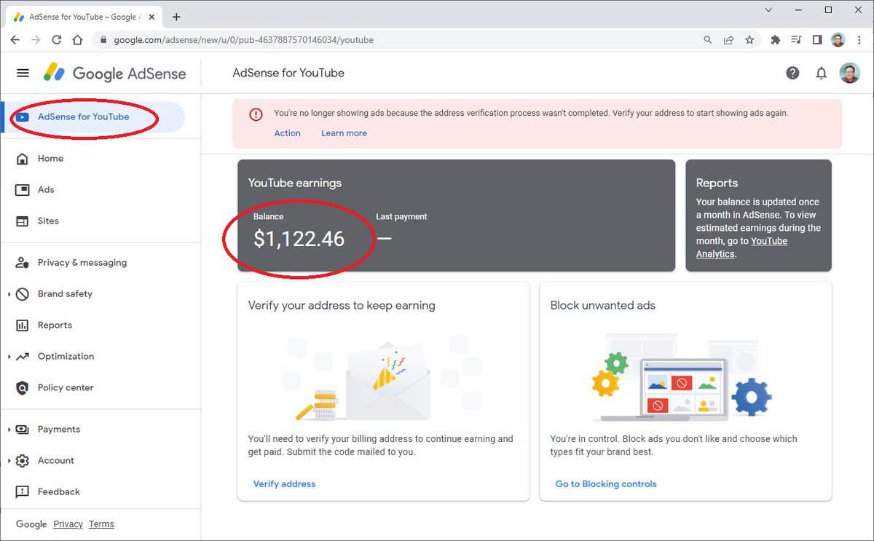This screenshot has height=541, width=874.
Task: Open the AdSense account avatar
Action: point(849,73)
